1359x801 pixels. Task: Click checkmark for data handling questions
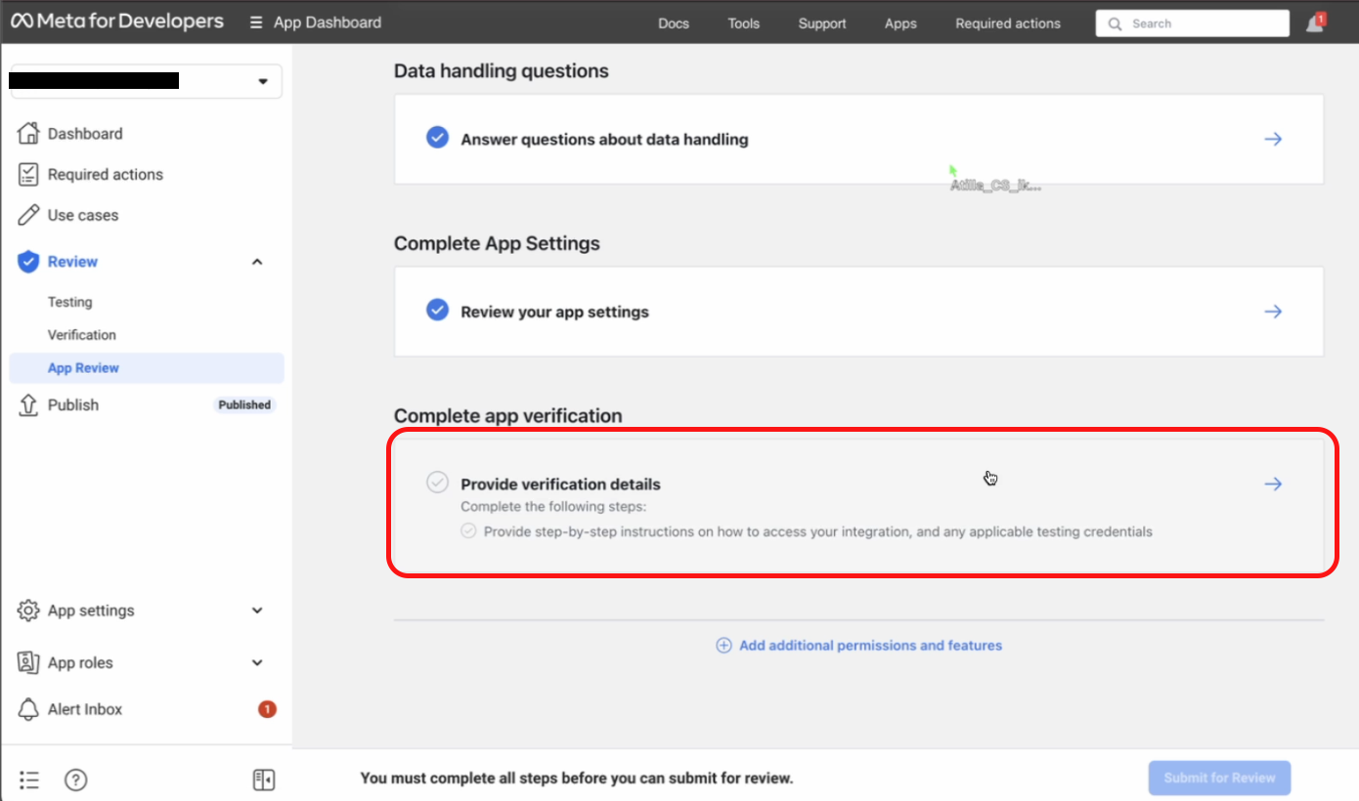click(437, 138)
